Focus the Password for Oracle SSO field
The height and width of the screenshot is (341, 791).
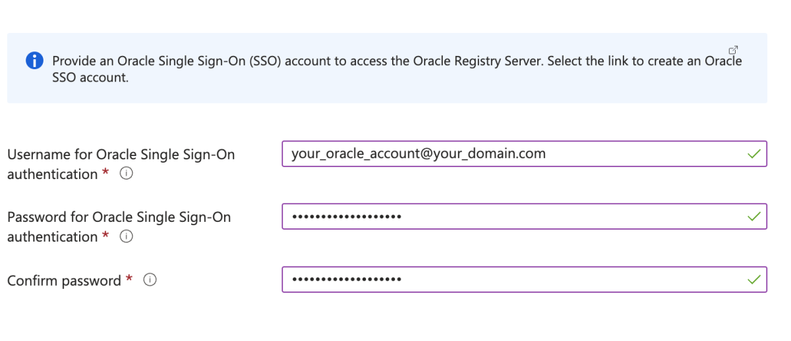point(524,217)
